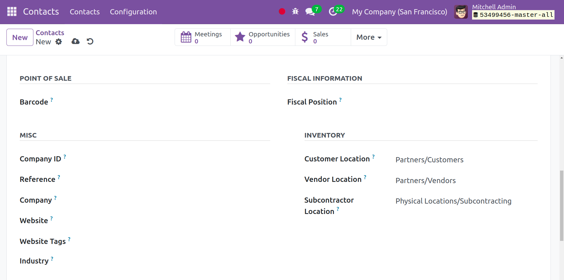Open the Configuration menu

pyautogui.click(x=133, y=12)
